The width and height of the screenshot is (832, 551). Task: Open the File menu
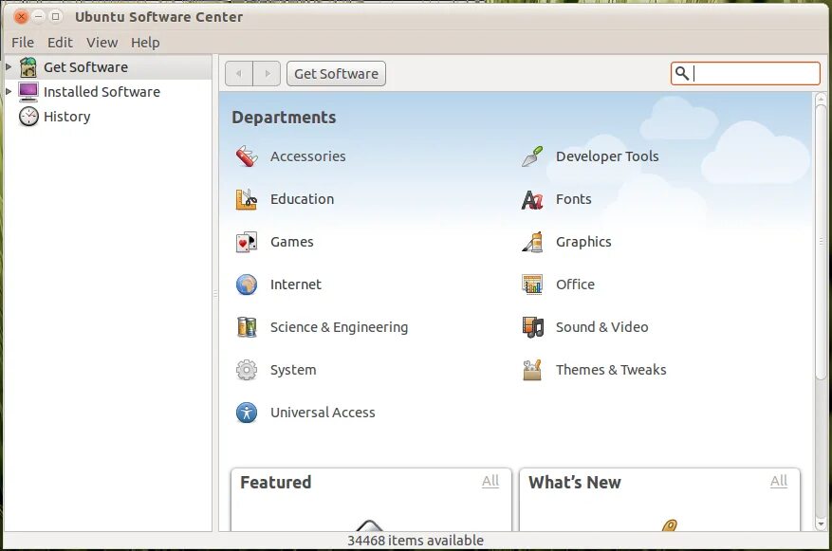coord(23,43)
